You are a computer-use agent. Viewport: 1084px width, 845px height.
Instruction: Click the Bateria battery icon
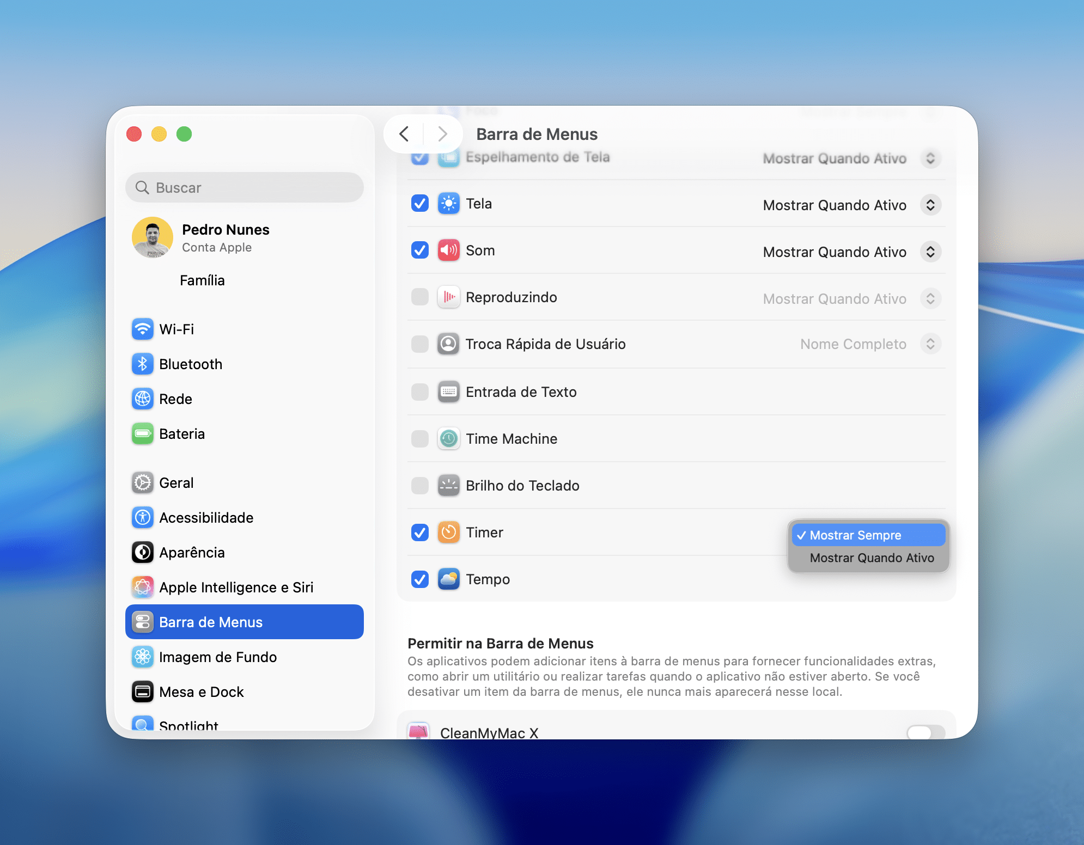[143, 434]
